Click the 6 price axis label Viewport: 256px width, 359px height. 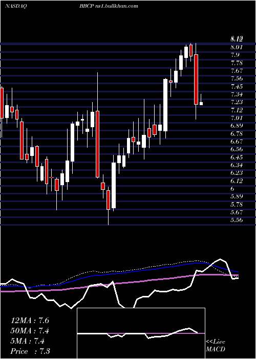coord(232,189)
